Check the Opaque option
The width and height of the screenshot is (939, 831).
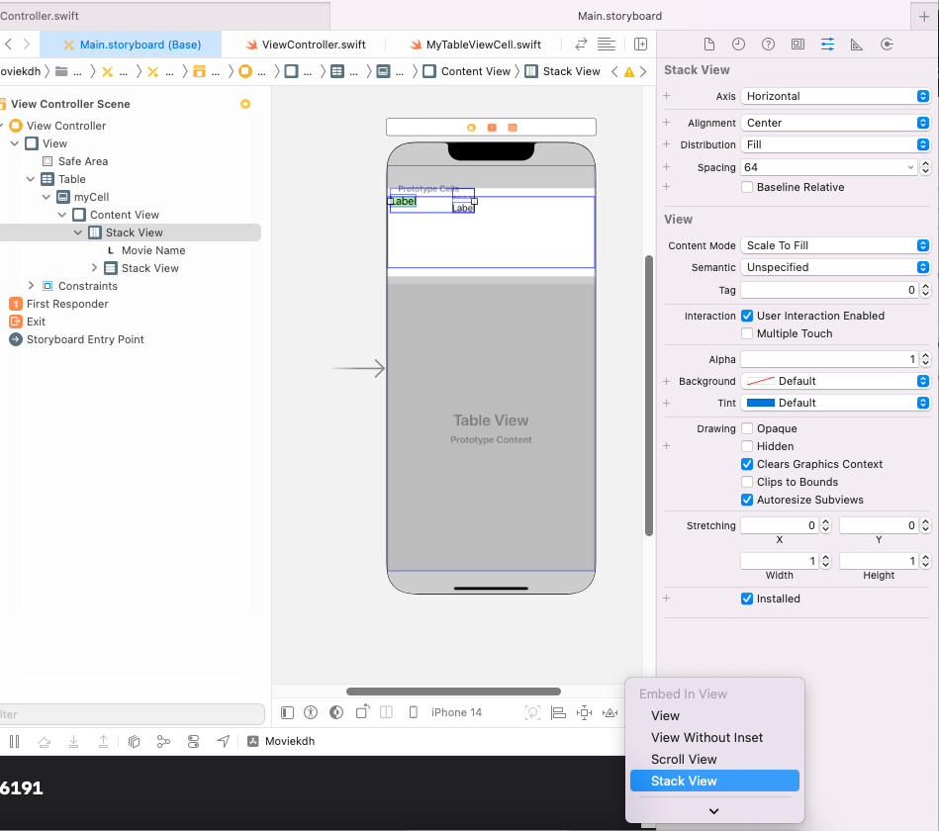point(747,428)
